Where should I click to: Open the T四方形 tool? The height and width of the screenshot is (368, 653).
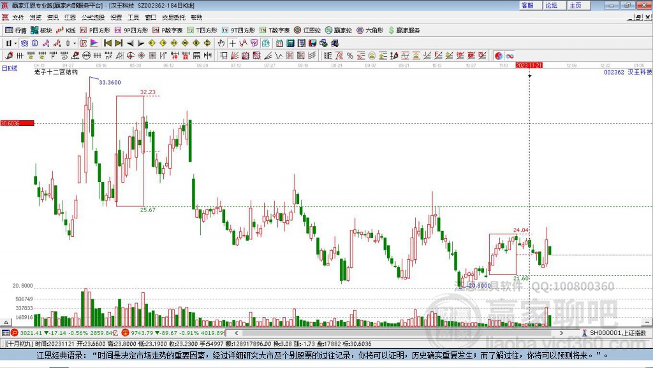202,31
